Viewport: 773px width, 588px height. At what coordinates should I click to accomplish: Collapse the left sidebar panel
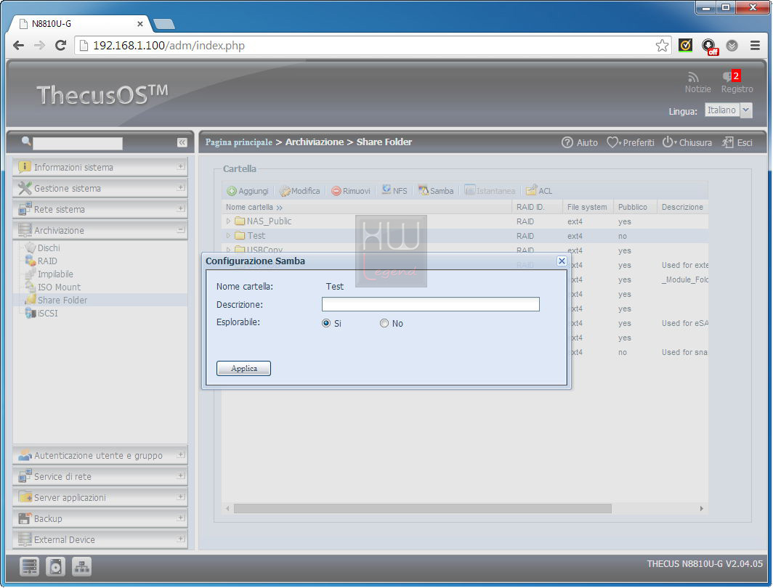point(182,142)
